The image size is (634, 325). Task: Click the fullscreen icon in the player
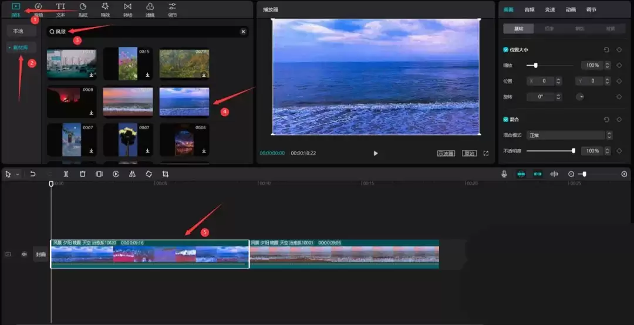tap(485, 153)
